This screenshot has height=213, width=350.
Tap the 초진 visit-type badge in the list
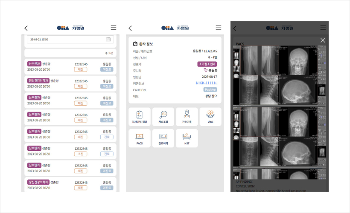81,154
